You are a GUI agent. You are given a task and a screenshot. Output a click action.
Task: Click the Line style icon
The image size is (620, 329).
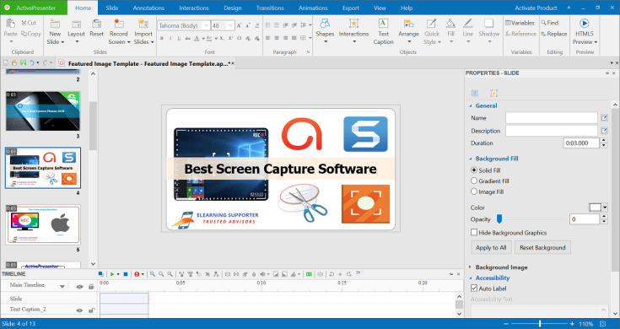(x=468, y=24)
